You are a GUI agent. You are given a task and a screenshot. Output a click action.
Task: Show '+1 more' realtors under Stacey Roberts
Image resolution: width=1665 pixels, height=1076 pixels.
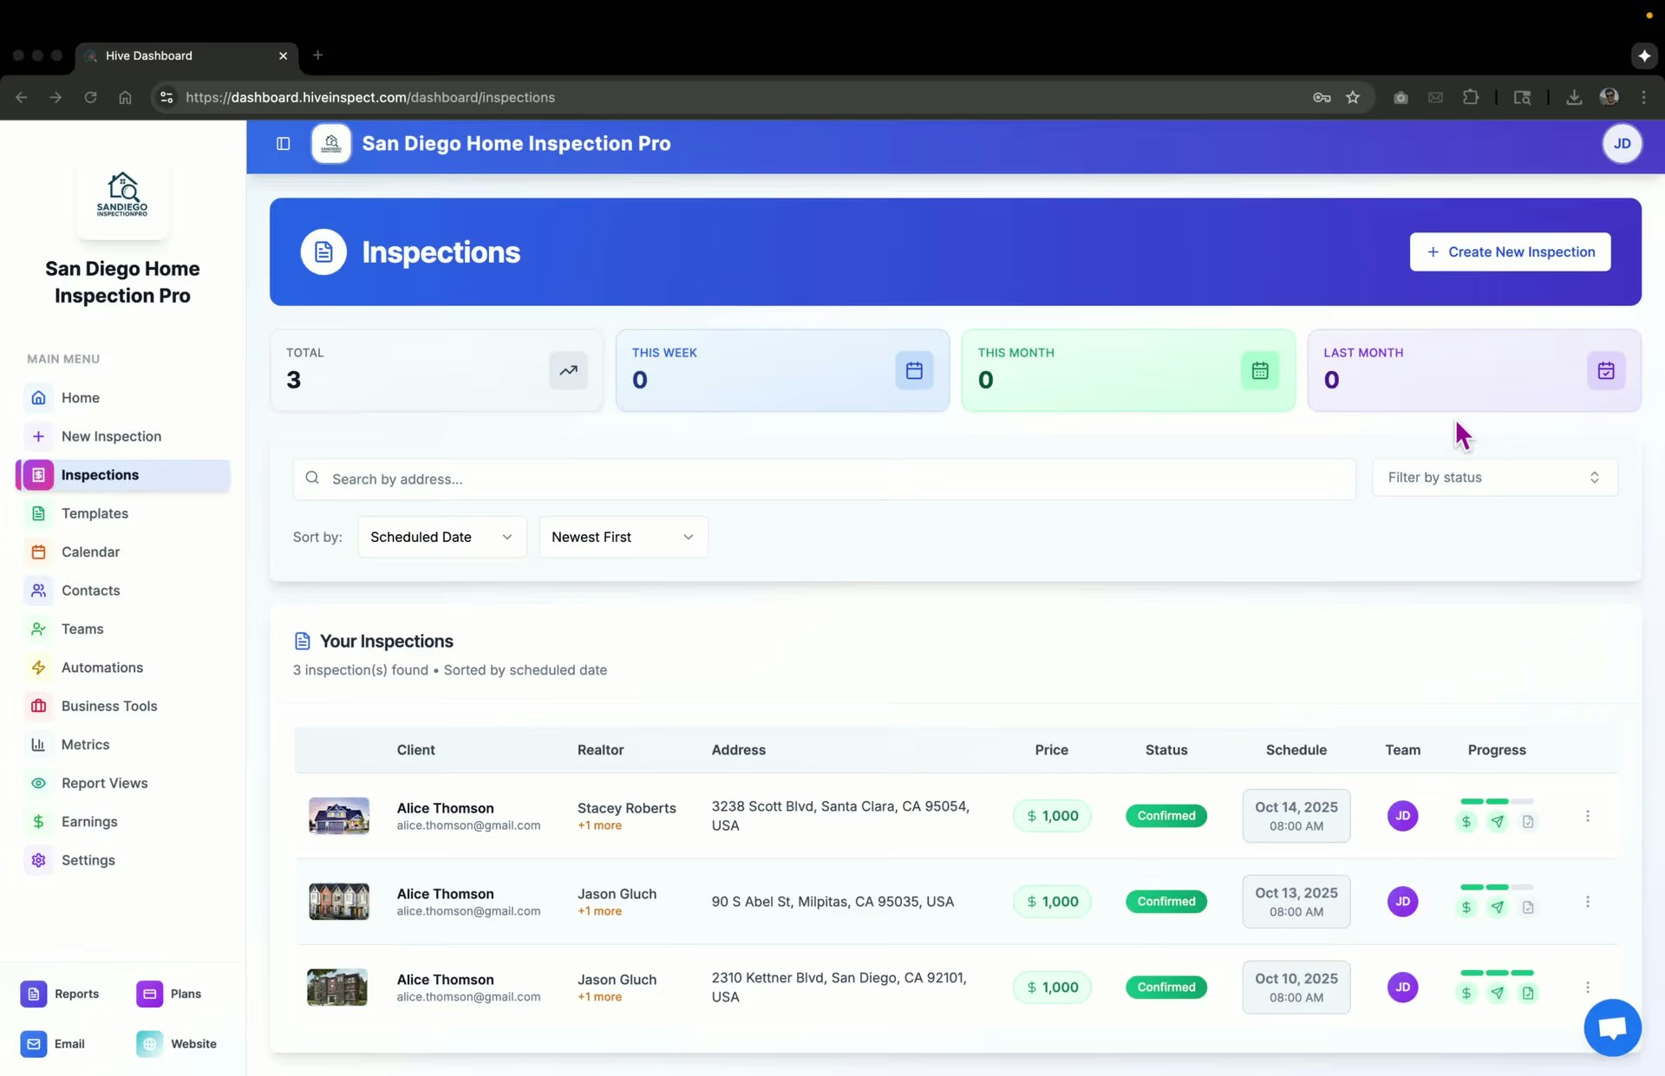point(599,826)
